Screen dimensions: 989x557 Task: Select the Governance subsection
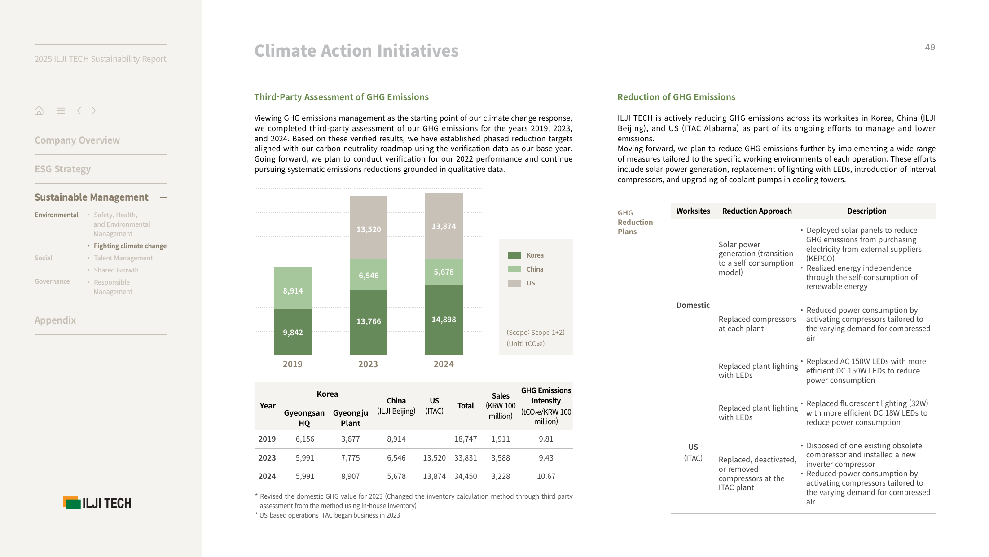52,281
